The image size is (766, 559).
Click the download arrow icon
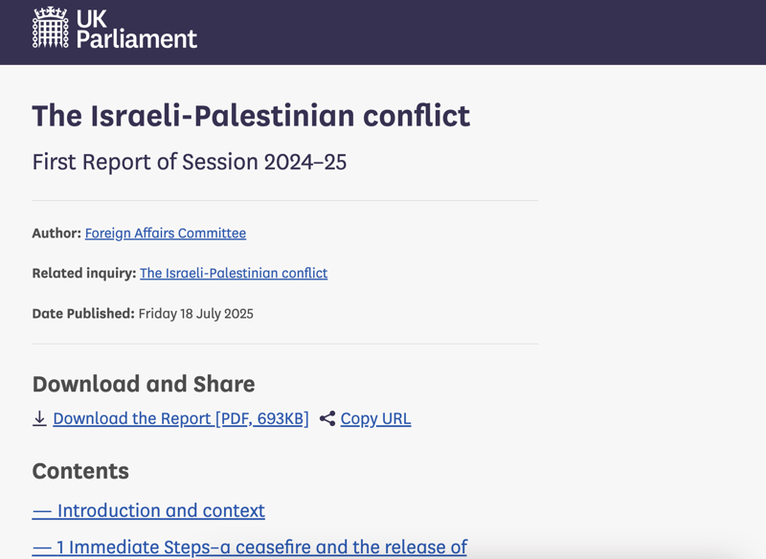click(39, 418)
